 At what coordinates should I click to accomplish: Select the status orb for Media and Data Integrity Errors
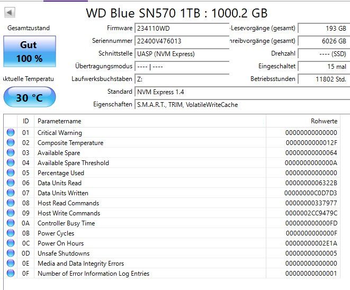pyautogui.click(x=11, y=263)
